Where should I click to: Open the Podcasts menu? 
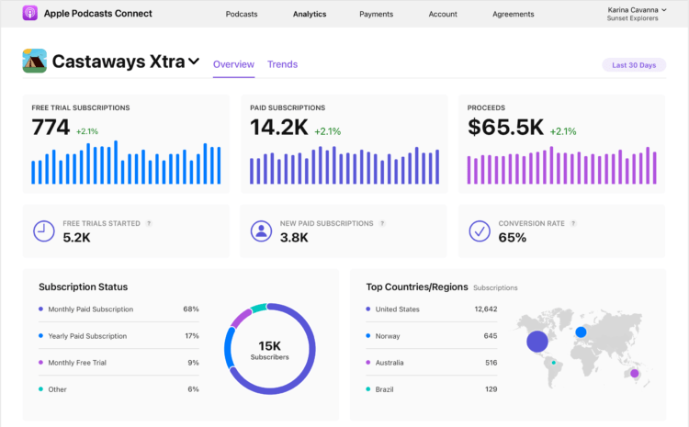tap(242, 14)
